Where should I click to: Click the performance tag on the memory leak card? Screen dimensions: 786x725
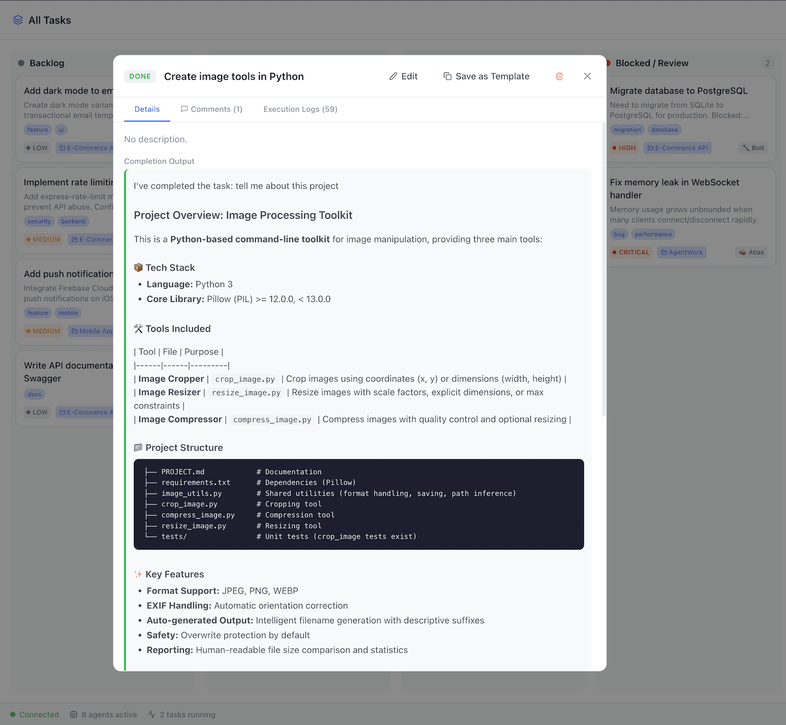(653, 234)
